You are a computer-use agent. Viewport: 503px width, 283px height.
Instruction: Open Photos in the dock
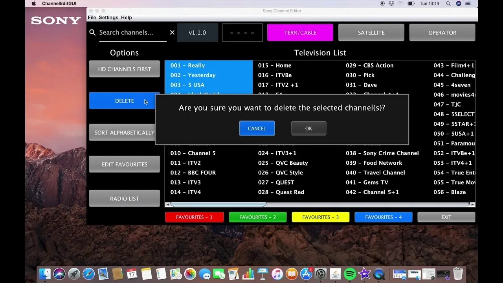click(x=190, y=274)
